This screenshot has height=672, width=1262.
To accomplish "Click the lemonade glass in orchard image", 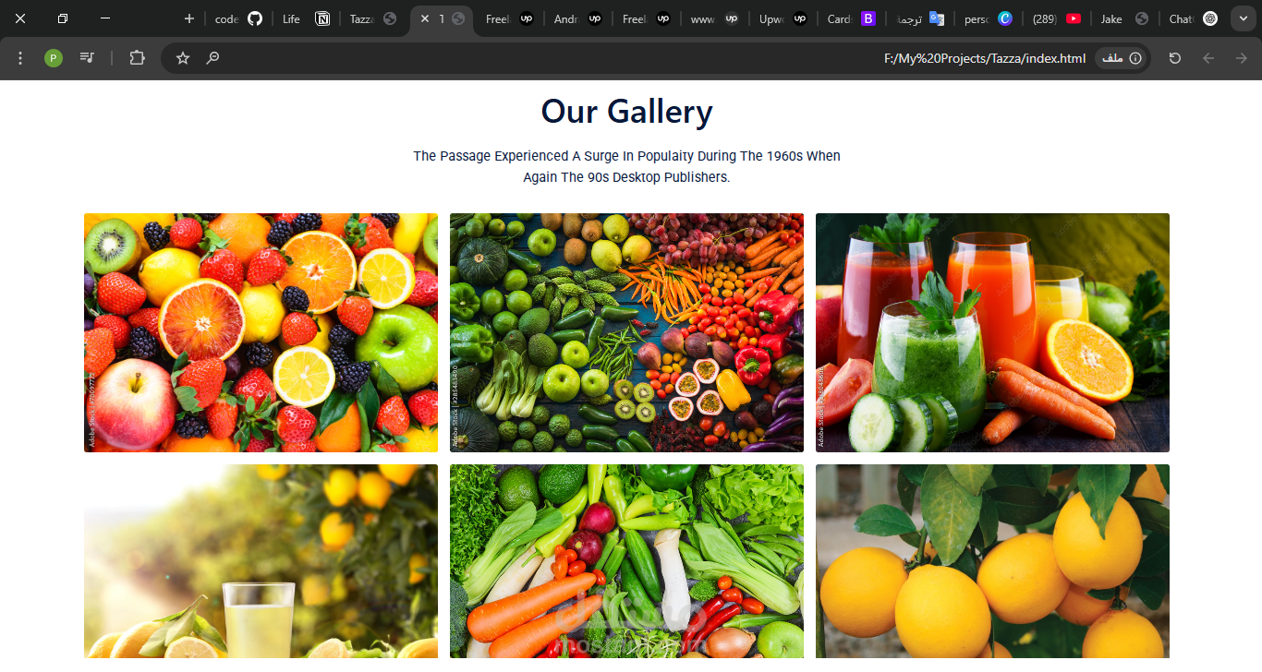I will click(x=261, y=561).
